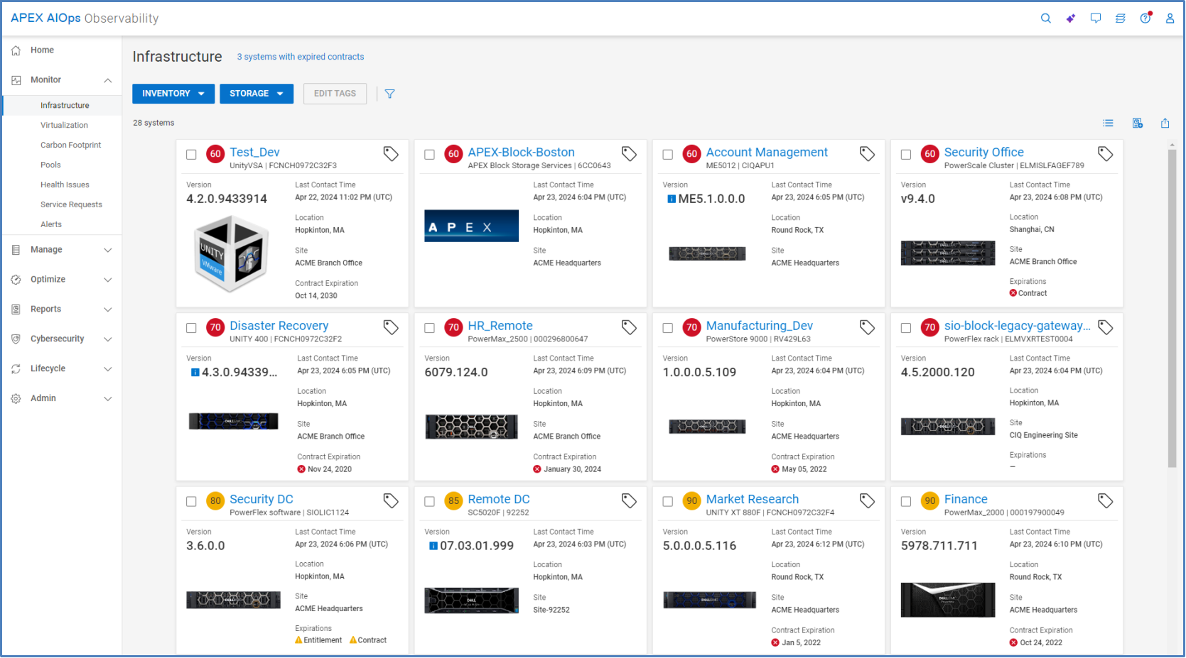Open Health Issues under Monitor
The image size is (1186, 658).
tap(65, 185)
